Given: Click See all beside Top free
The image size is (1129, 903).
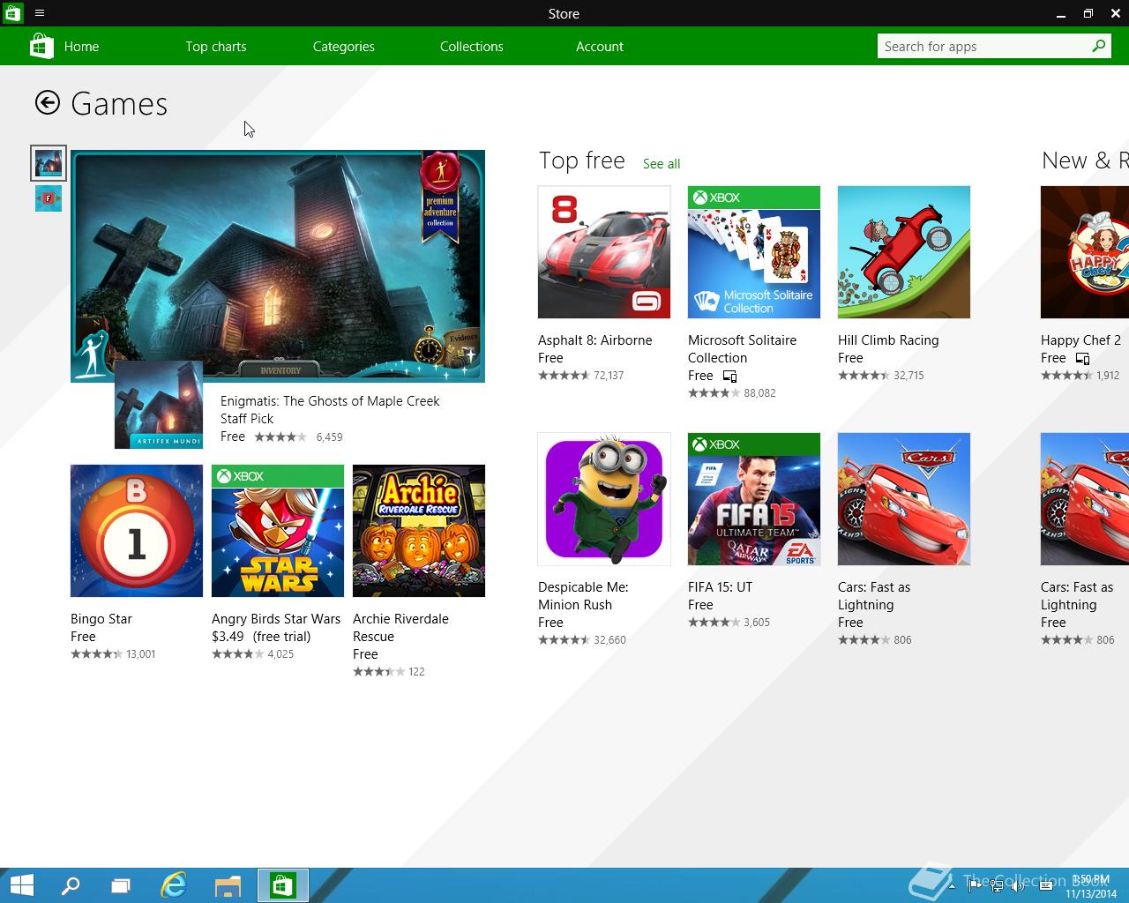Looking at the screenshot, I should (x=662, y=164).
